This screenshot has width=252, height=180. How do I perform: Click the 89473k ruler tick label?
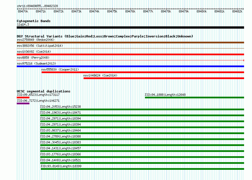coord(76,11)
